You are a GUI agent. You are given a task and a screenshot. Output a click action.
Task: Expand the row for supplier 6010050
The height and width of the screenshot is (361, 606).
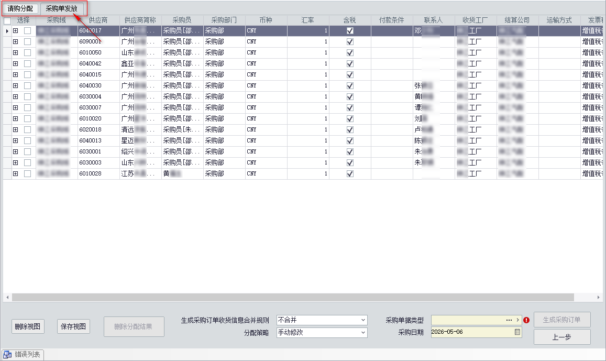(16, 52)
